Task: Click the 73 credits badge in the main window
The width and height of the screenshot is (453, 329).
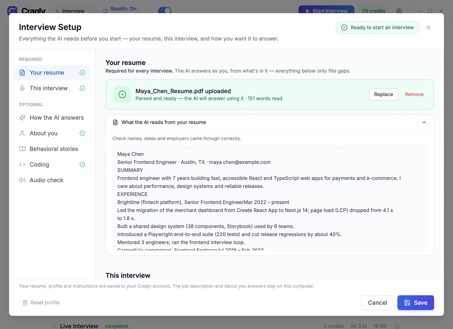Action: tap(374, 11)
